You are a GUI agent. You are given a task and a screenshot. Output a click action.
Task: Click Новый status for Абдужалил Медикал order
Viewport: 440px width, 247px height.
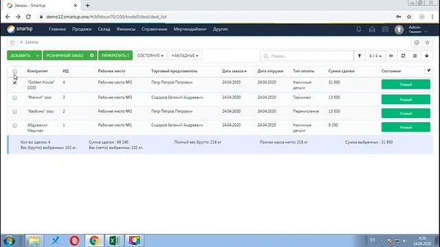pos(406,127)
